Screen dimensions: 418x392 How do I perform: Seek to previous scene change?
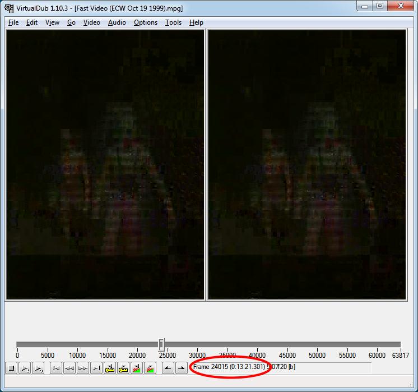(x=137, y=368)
